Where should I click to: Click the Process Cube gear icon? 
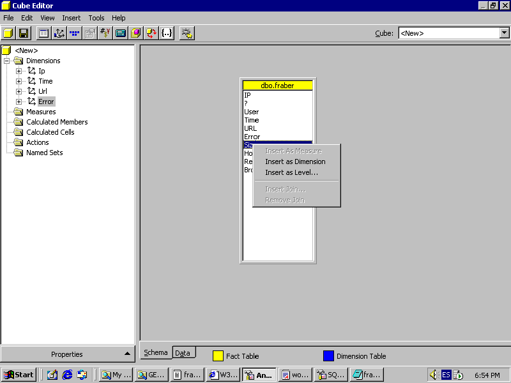pos(187,33)
